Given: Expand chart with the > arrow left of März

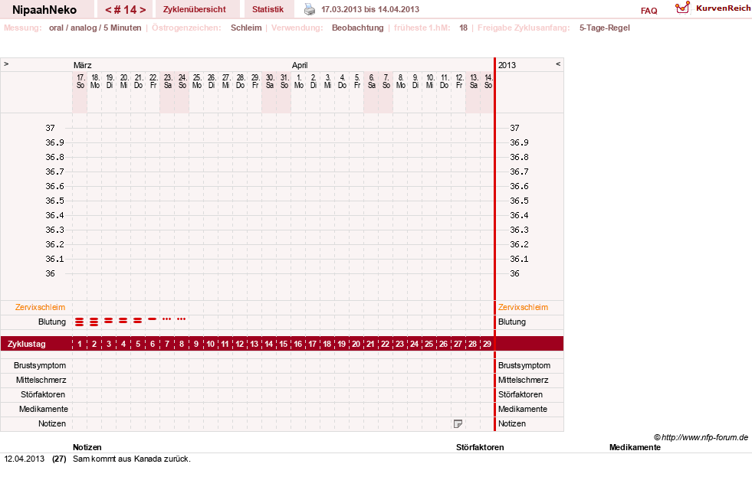Looking at the screenshot, I should [x=6, y=64].
